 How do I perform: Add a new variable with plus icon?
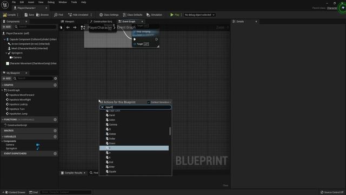(x=55, y=136)
